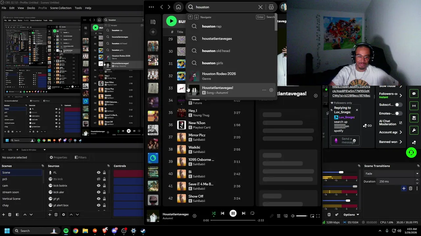Pause Spotify playback
The width and height of the screenshot is (421, 236).
tap(233, 213)
